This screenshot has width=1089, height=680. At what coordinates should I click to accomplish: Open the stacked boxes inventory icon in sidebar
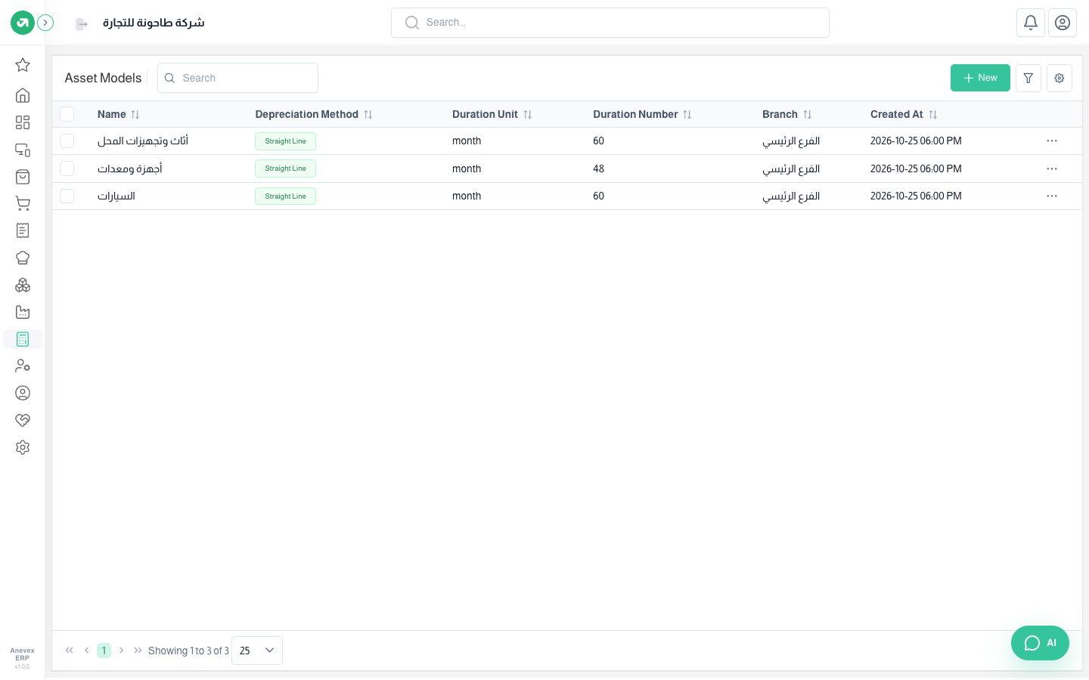23,285
